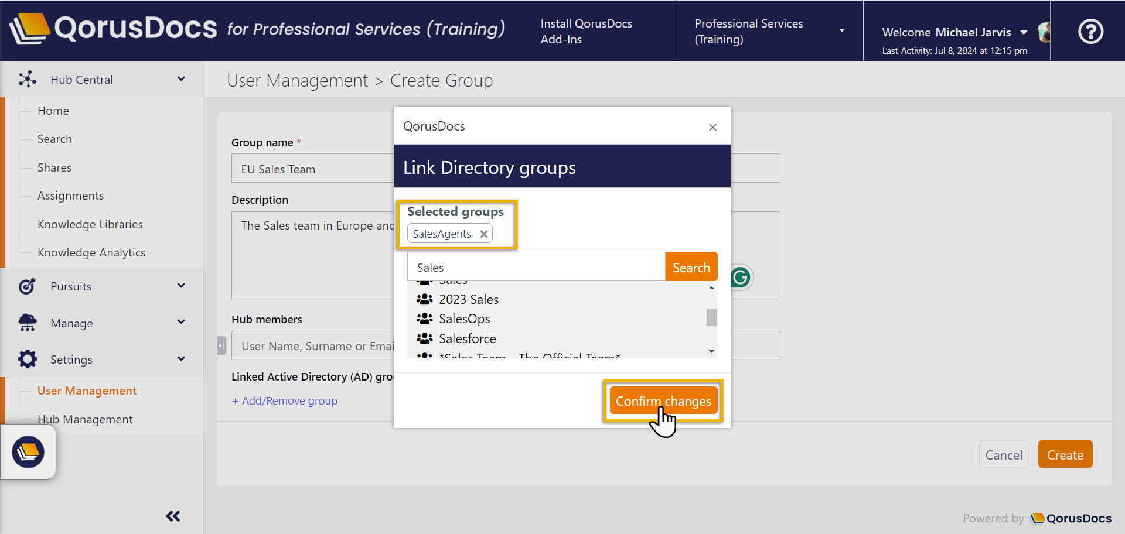Click results list scrollbar down arrow
Screen dimensions: 1125x534
point(711,351)
